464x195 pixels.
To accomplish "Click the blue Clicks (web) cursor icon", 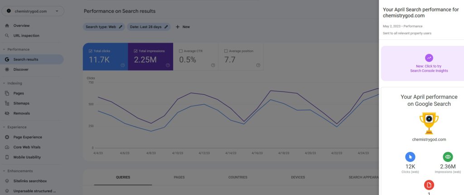I will (x=410, y=157).
